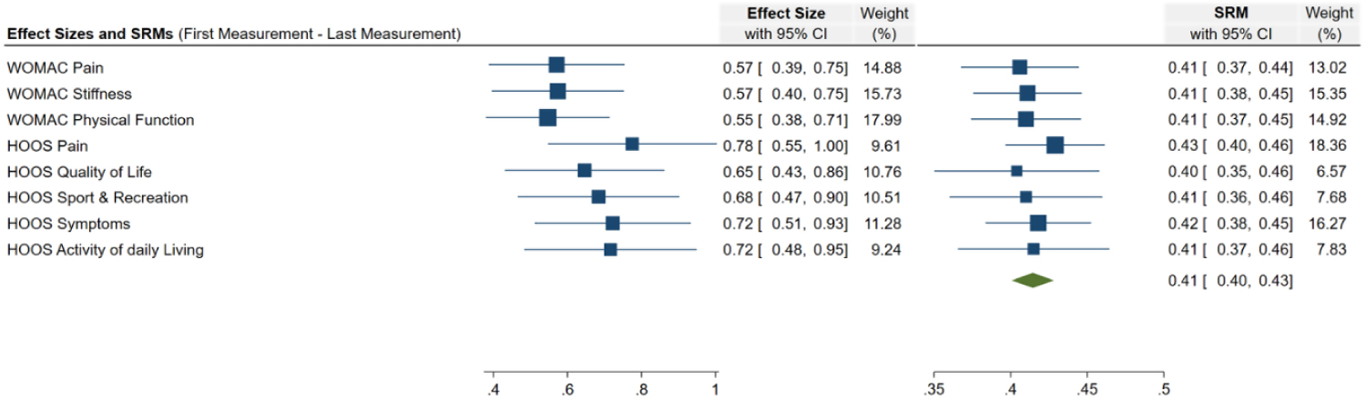This screenshot has height=400, width=1366.
Task: Click the WOMAC Physical Function effect size marker
Action: (547, 118)
